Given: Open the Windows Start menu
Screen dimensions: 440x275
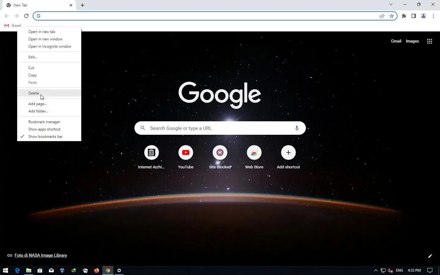Looking at the screenshot, I should [5, 270].
